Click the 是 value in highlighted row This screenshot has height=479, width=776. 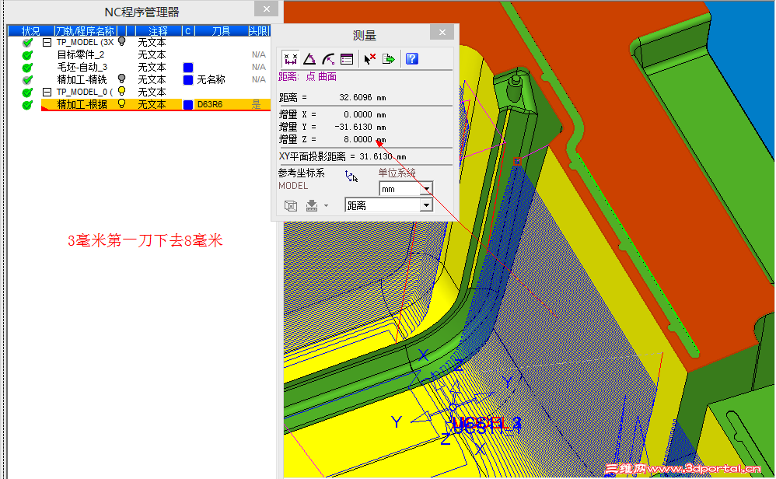tap(256, 104)
